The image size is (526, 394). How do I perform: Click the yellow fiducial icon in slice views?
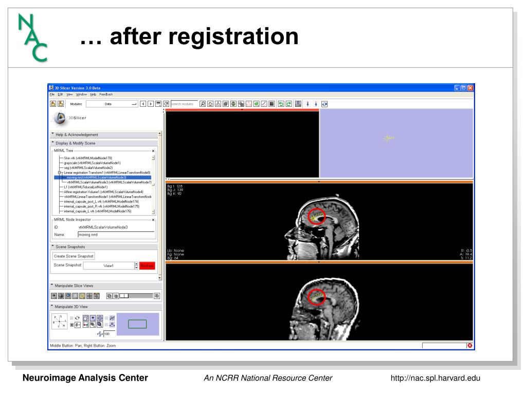pos(82,296)
